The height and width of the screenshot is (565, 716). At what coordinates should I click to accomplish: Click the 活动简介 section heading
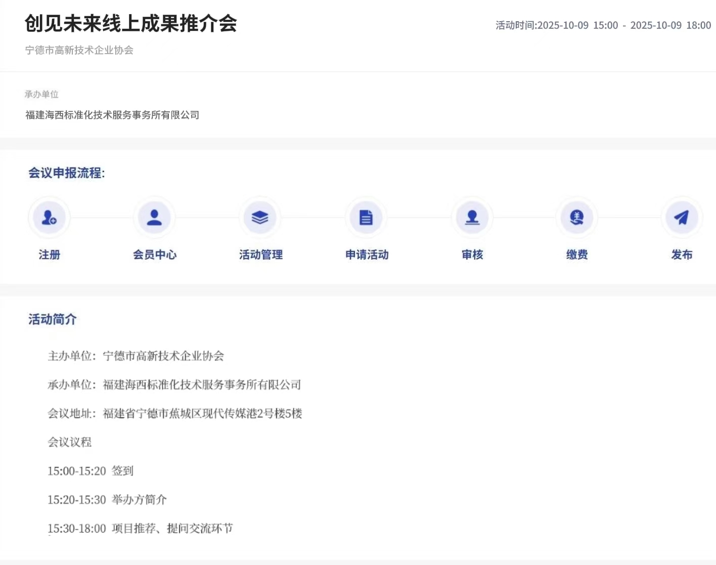pos(53,319)
